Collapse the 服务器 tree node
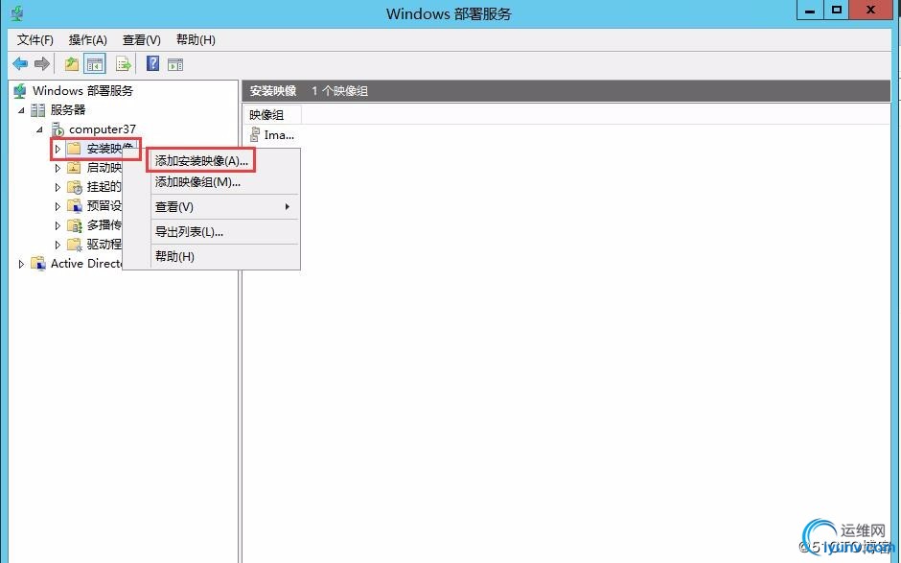This screenshot has height=563, width=901. click(21, 110)
